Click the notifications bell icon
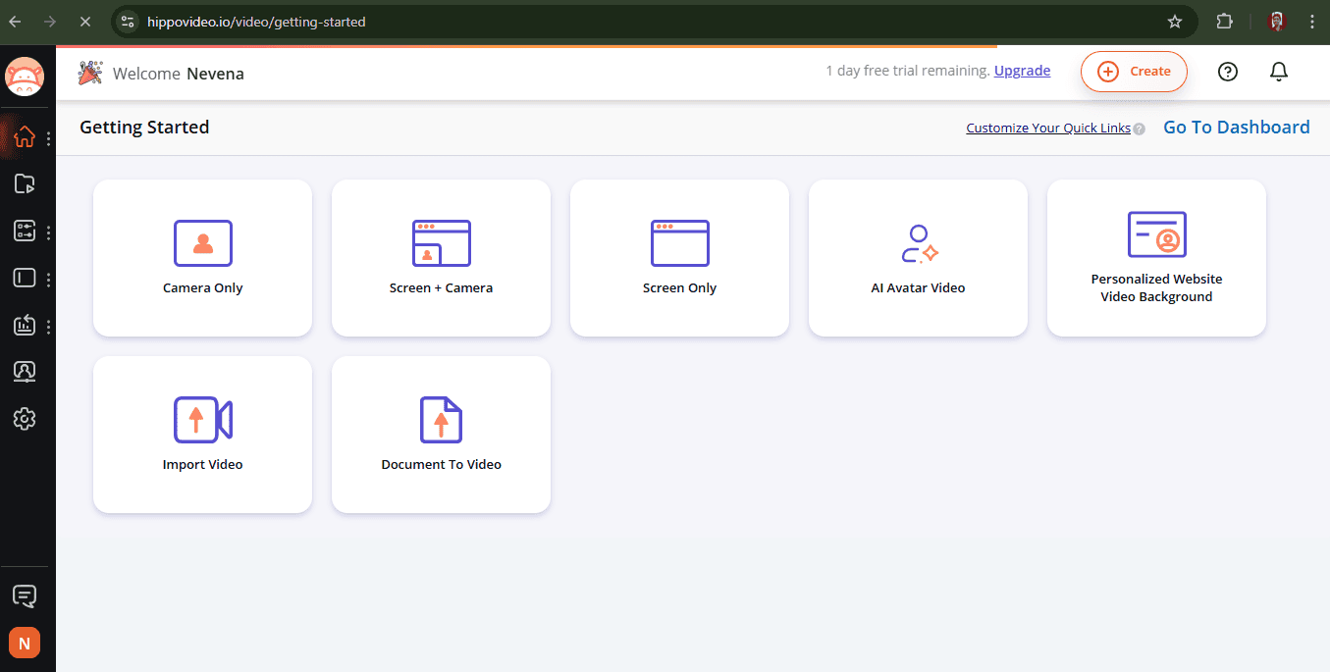The height and width of the screenshot is (672, 1330). tap(1278, 72)
